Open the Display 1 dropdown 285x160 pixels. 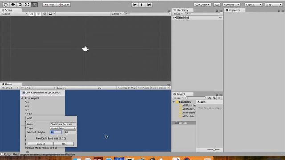click(x=10, y=88)
